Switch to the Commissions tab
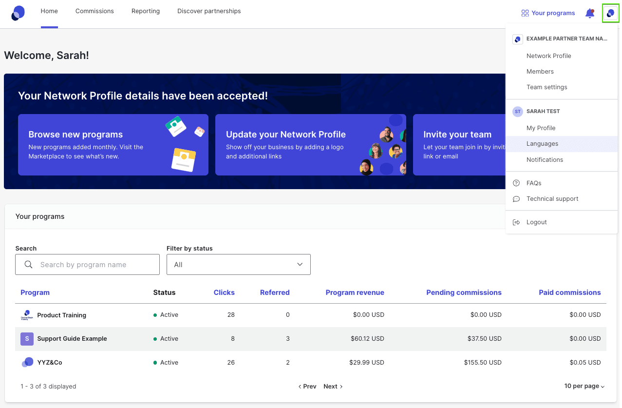This screenshot has width=622, height=408. point(94,11)
